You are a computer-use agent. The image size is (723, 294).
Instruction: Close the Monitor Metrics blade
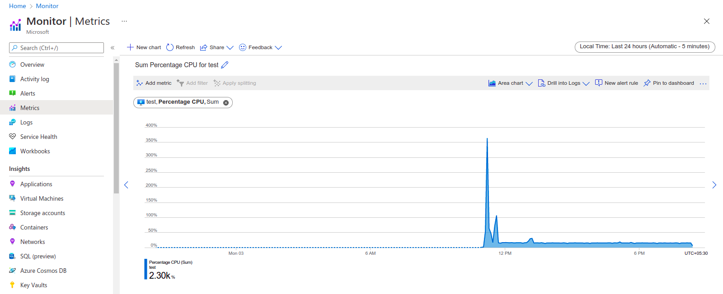[707, 21]
